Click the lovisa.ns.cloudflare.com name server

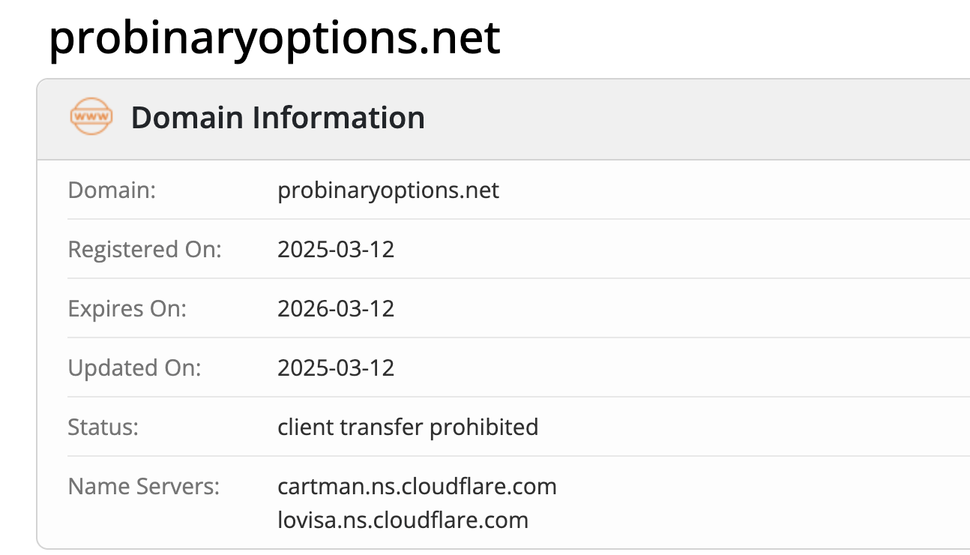[x=403, y=520]
